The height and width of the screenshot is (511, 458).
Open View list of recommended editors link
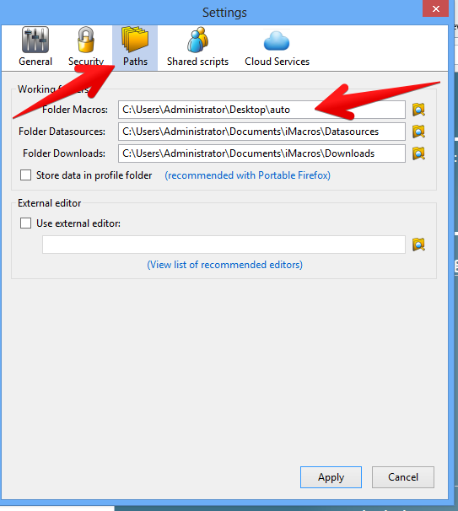(224, 265)
